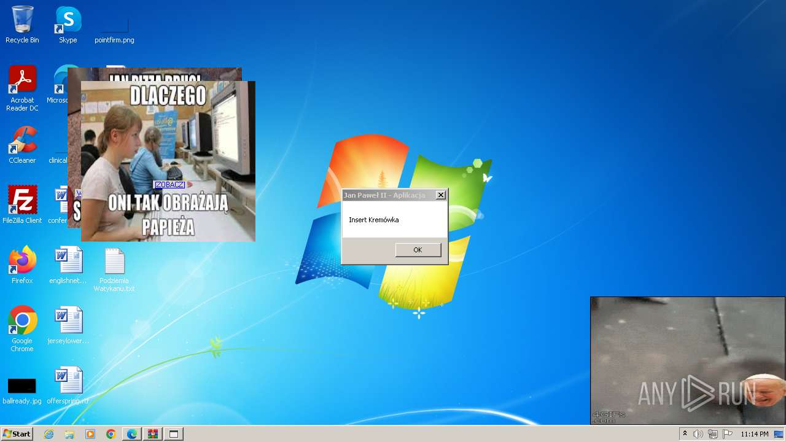Open the offerspring.rtf document
Screen dimensions: 786x442
pos(68,386)
